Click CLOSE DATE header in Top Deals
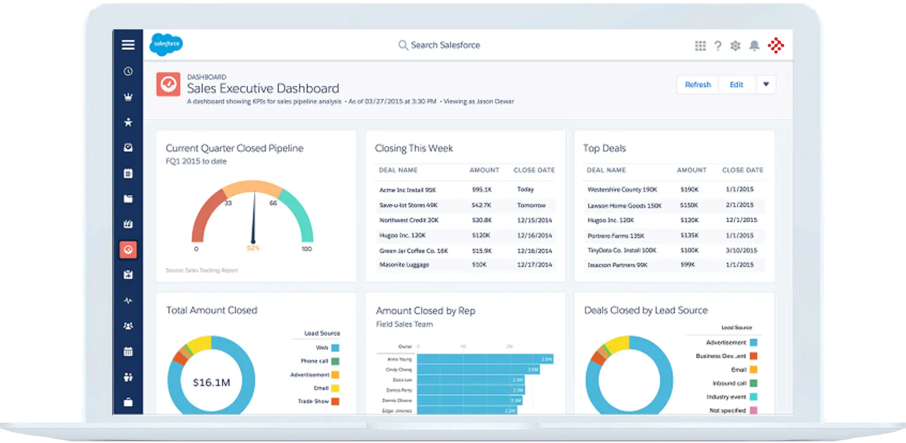The width and height of the screenshot is (906, 443). (x=742, y=170)
